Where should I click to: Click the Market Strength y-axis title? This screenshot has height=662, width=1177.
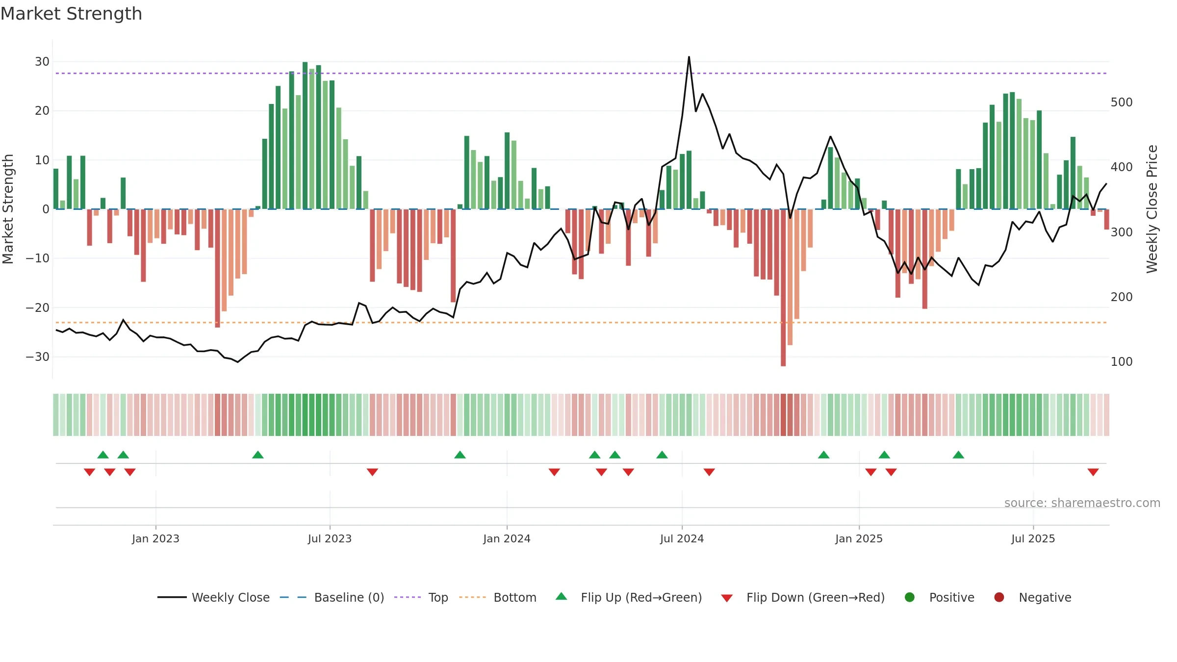pyautogui.click(x=8, y=209)
